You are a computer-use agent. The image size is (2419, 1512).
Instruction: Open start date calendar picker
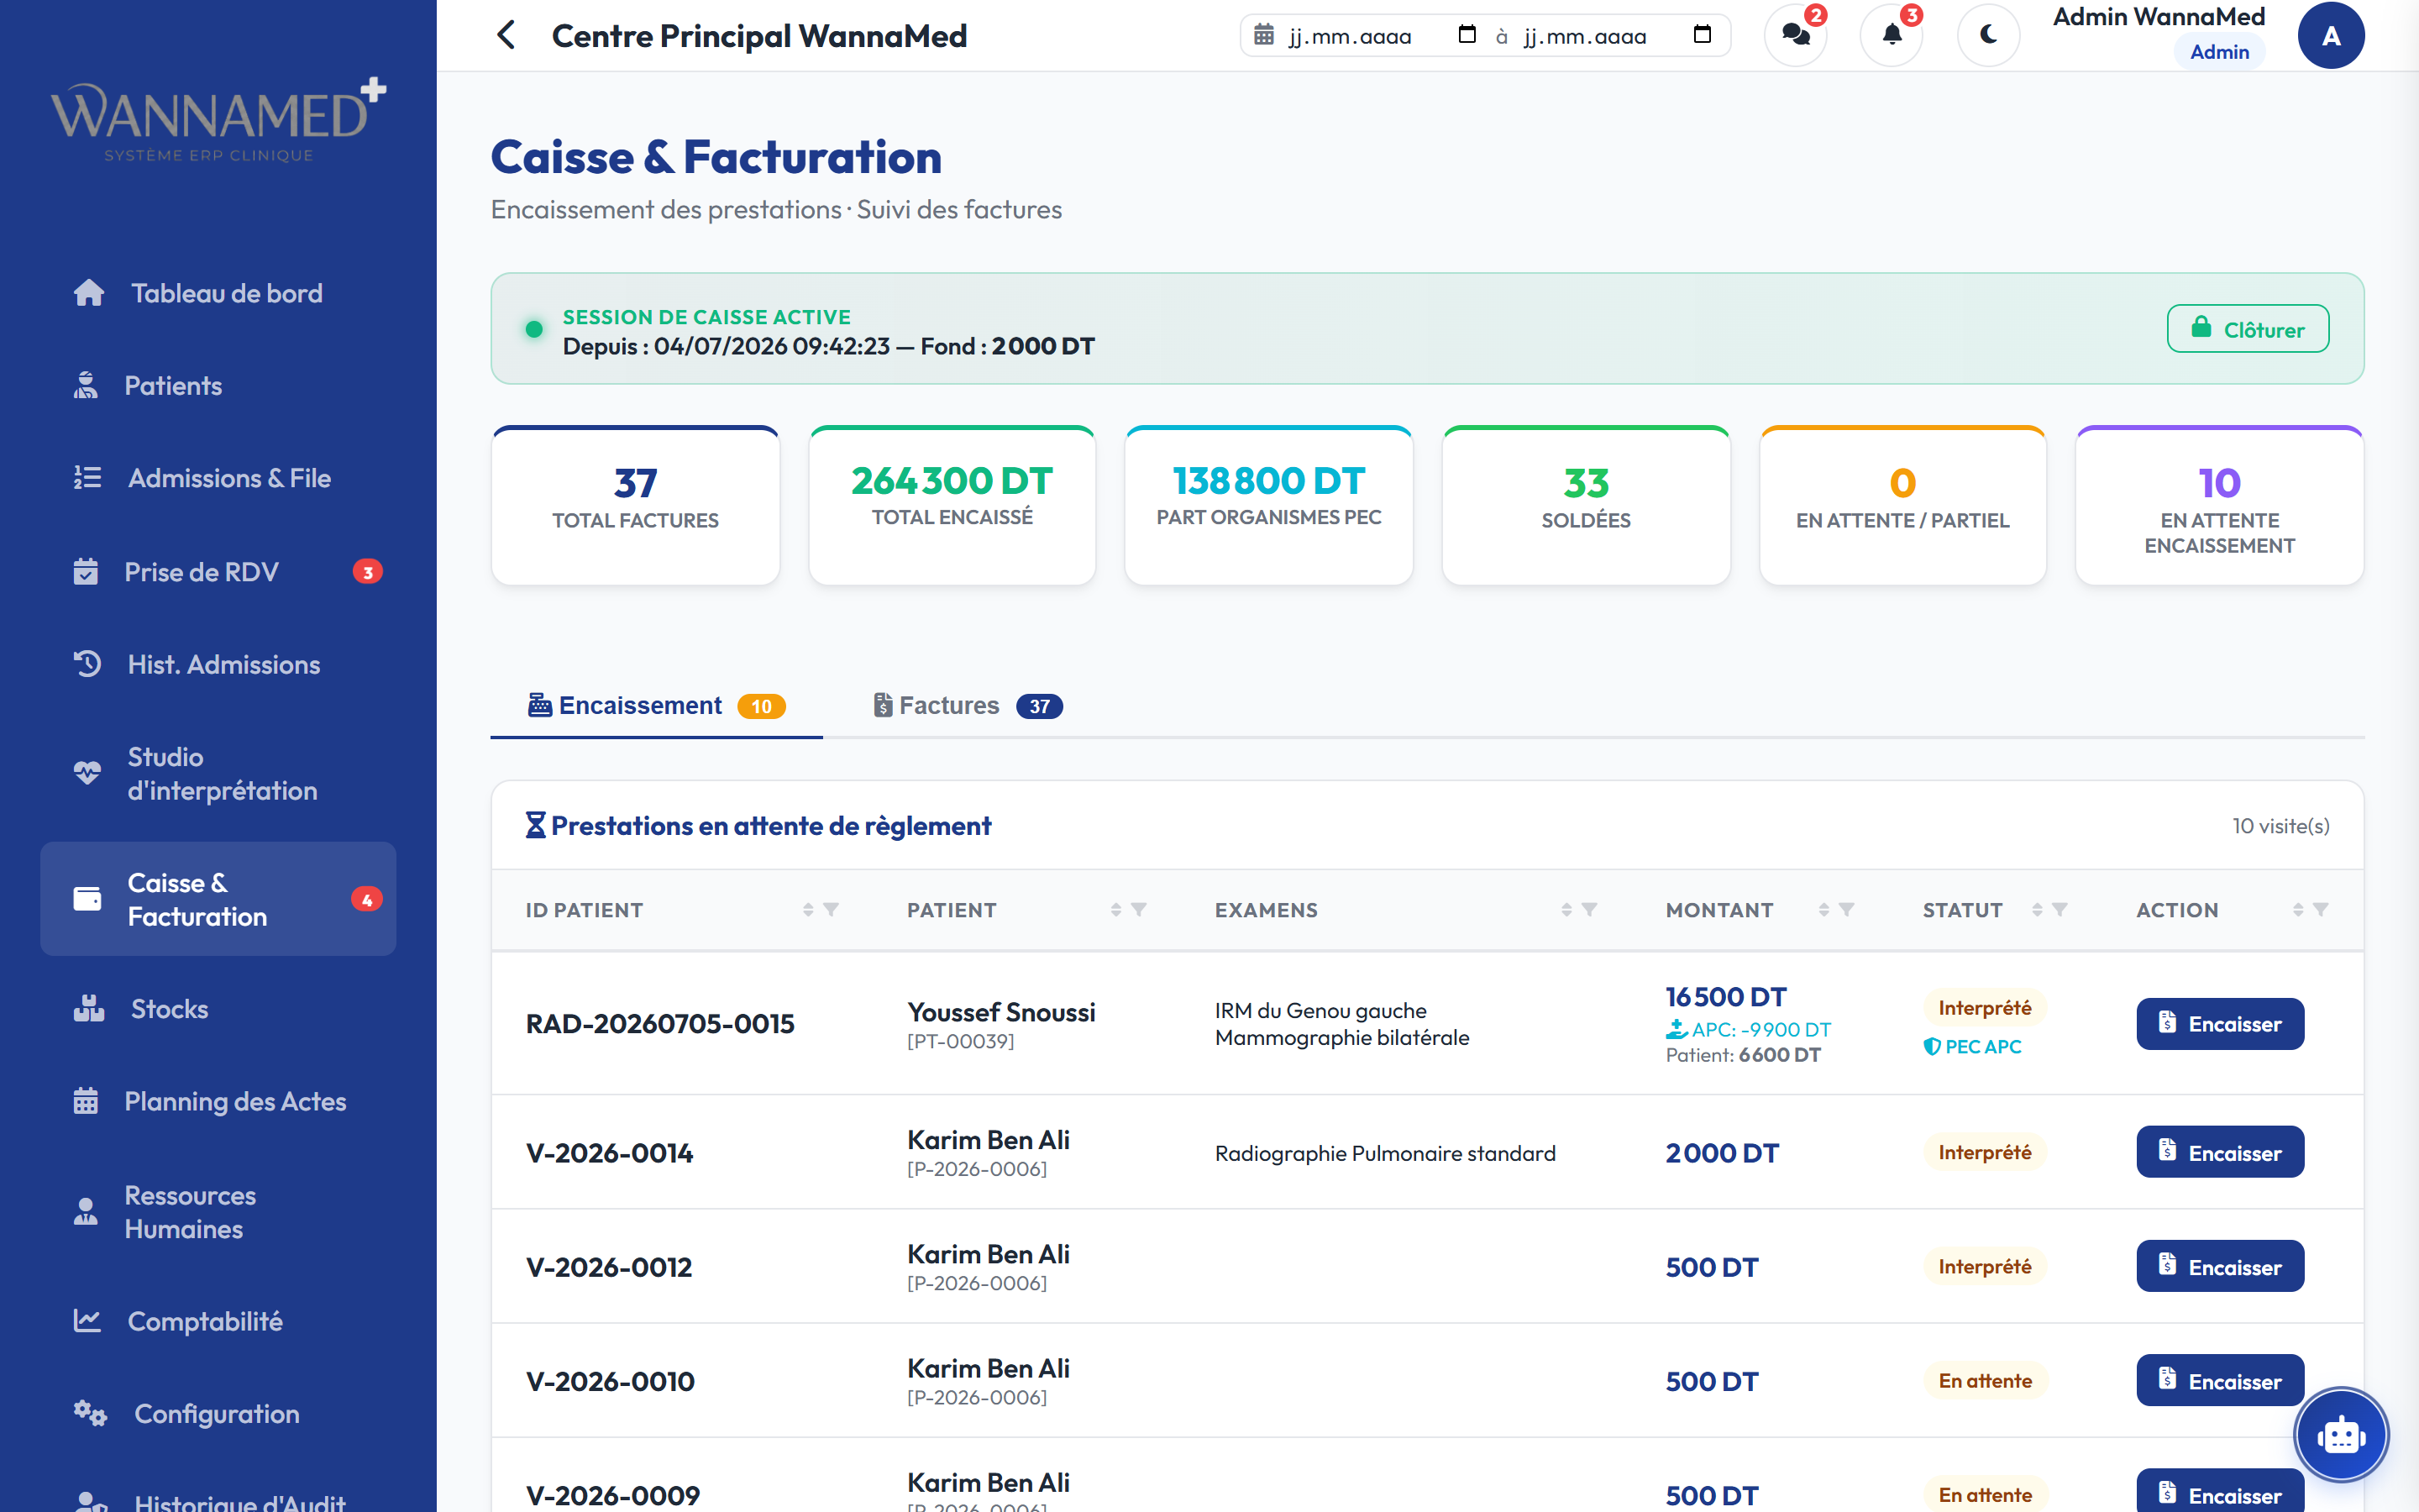tap(1467, 35)
